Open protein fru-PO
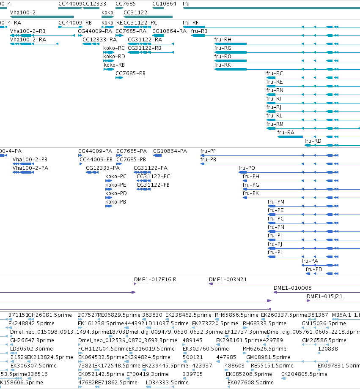 [x=247, y=168]
